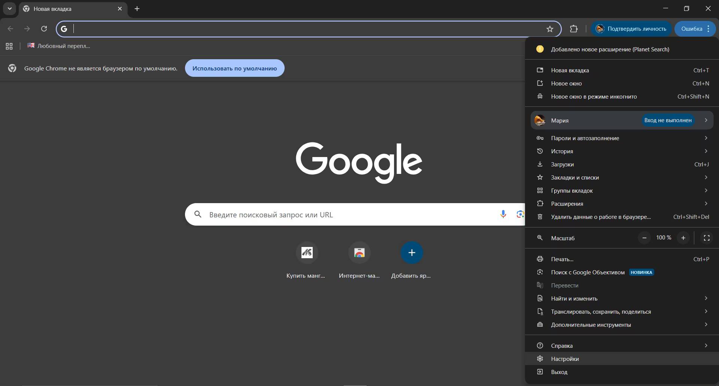Select 'Новое окно в режиме инкогнито'
This screenshot has width=719, height=386.
click(622, 96)
